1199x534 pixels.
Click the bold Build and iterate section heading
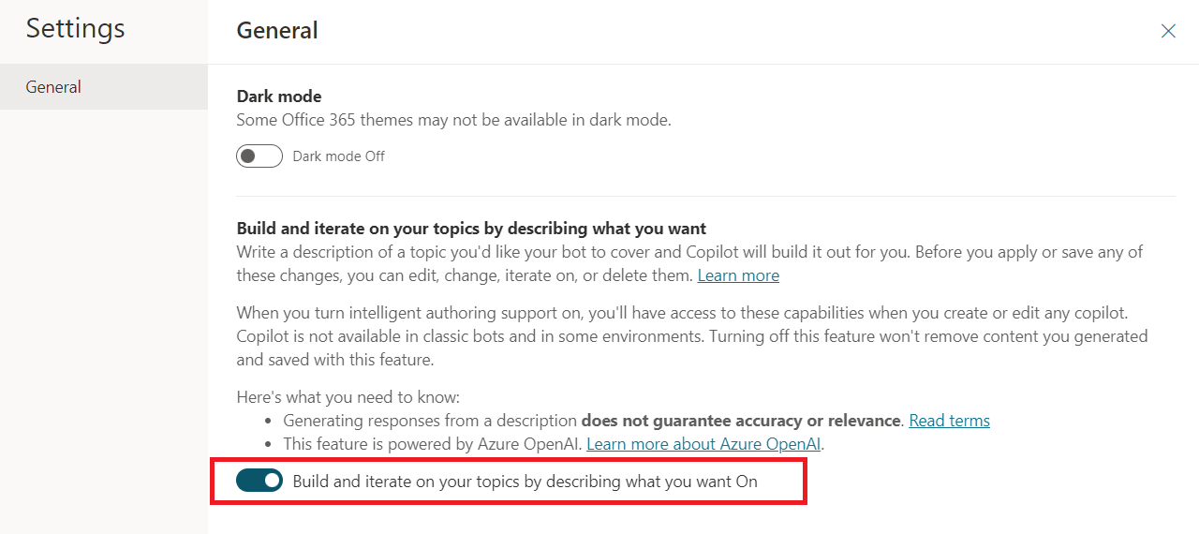click(x=471, y=228)
